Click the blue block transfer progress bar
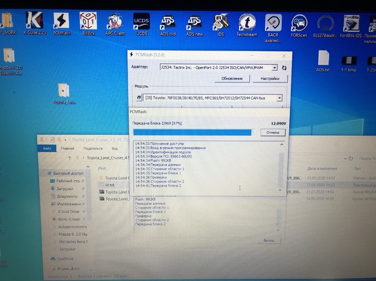Viewport: 376px width, 281px height. [x=192, y=132]
